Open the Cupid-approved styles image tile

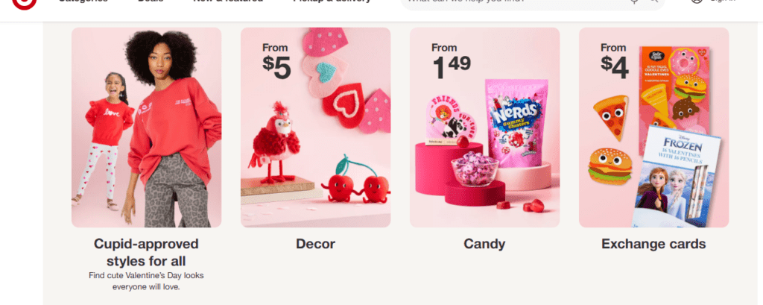click(x=147, y=128)
